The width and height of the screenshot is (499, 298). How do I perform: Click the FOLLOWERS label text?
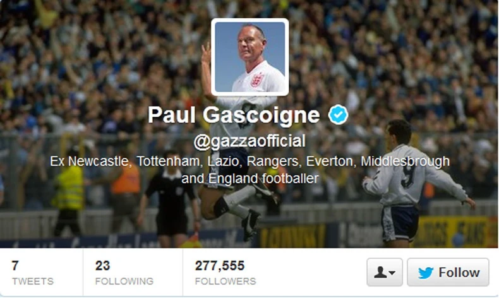pyautogui.click(x=225, y=281)
